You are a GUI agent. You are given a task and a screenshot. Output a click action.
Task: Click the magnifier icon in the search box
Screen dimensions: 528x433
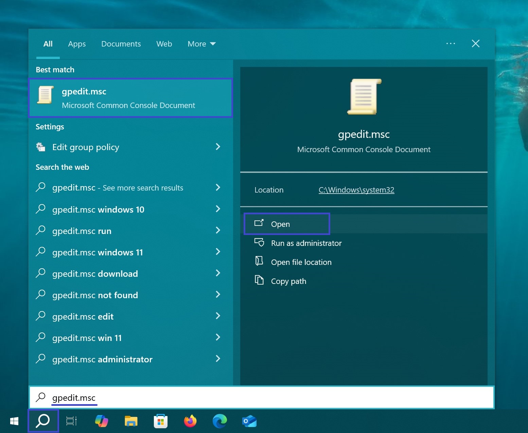(x=41, y=397)
